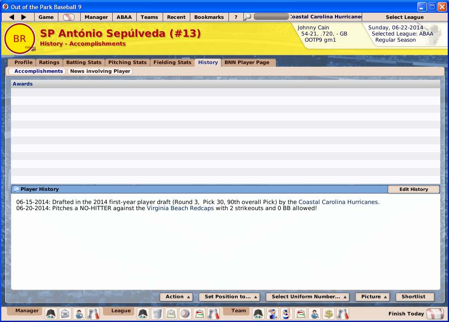449x322 pixels.
Task: Click the League home icon
Action: tap(143, 314)
